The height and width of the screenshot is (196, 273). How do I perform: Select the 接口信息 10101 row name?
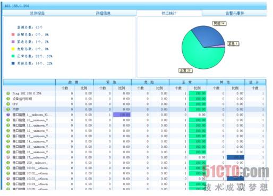[x=30, y=168]
